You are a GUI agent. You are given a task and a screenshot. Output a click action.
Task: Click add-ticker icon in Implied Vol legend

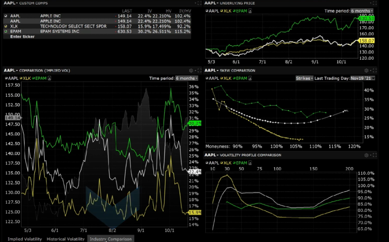point(49,78)
